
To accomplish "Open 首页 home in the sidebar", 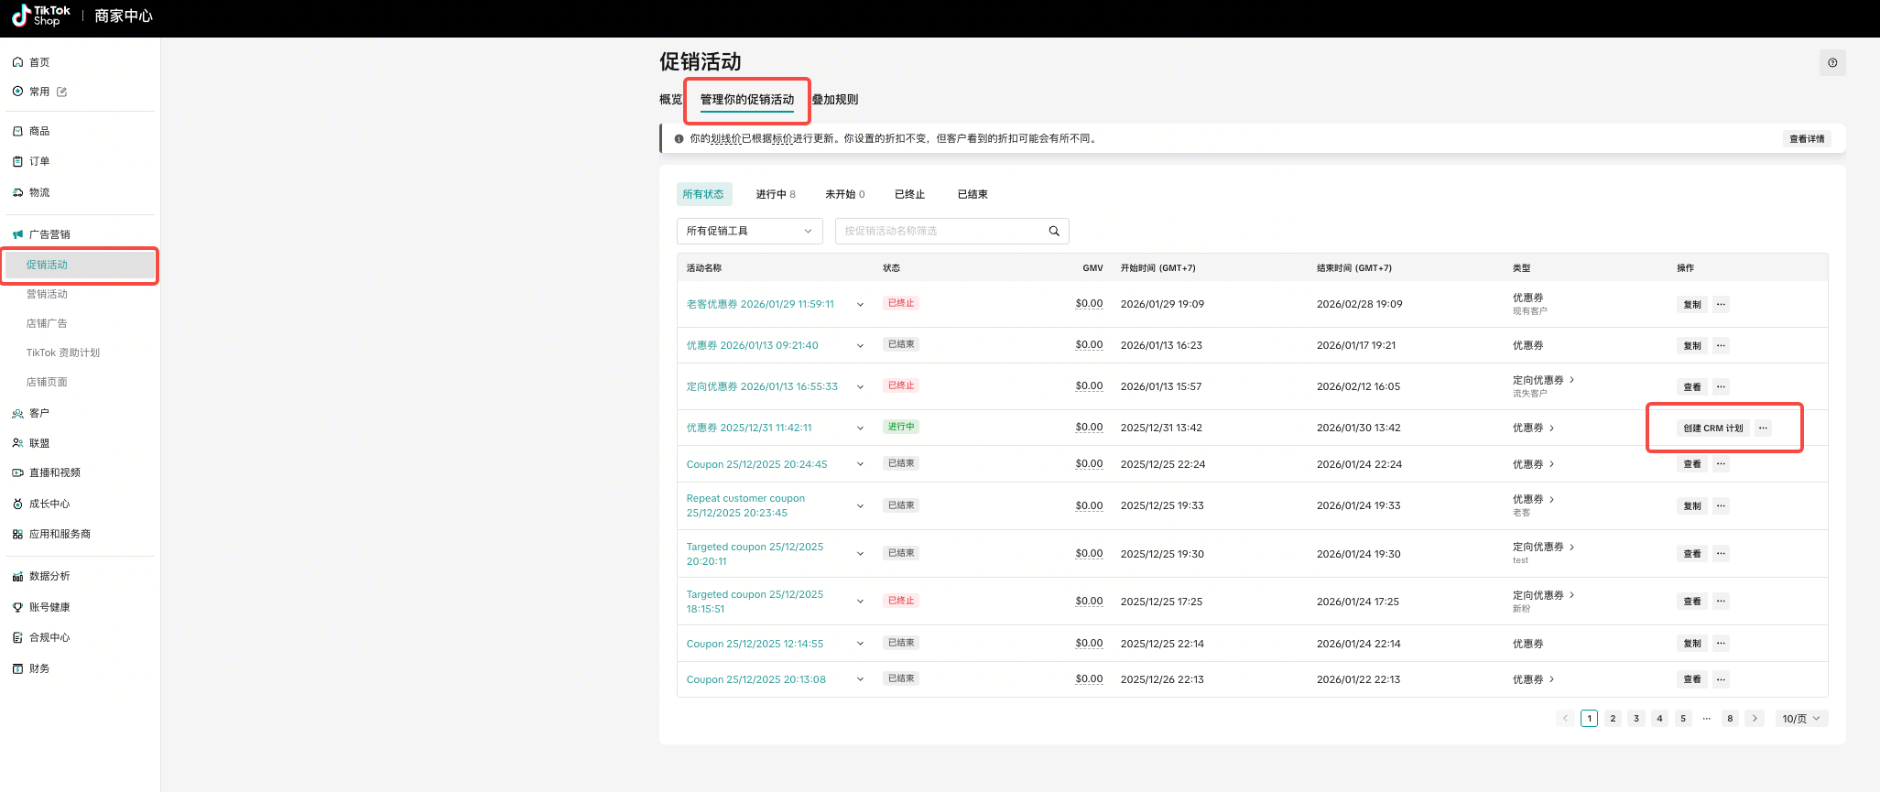I will 39,62.
